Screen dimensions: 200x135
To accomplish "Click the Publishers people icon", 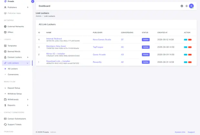I will pos(5,7).
